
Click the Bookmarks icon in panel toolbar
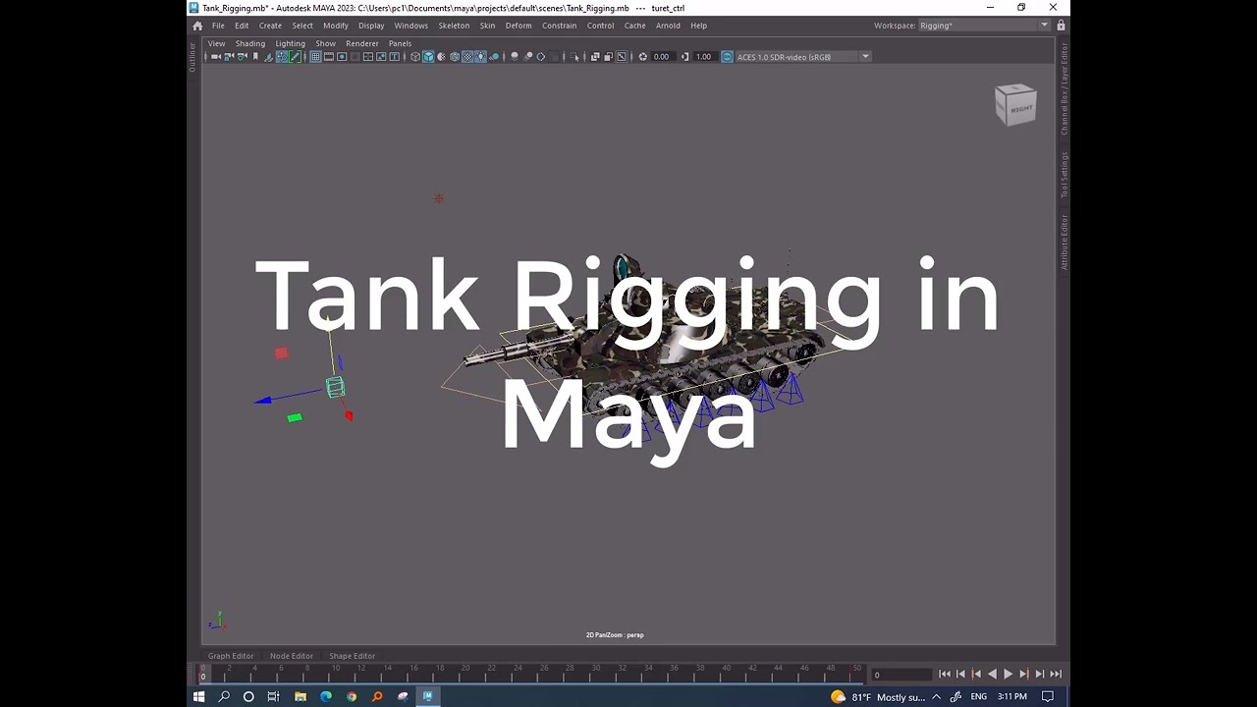tap(255, 57)
